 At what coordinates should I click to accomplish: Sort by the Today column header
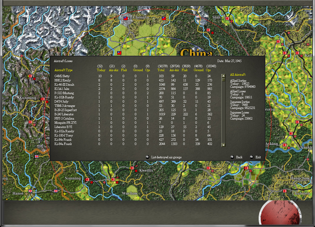tap(101, 70)
